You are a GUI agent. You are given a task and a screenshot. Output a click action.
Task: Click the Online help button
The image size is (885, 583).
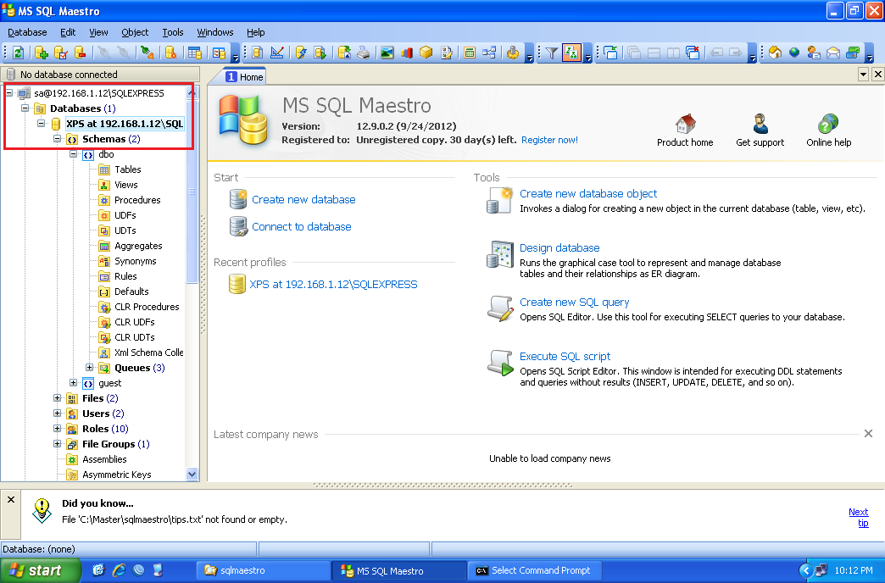pyautogui.click(x=828, y=130)
